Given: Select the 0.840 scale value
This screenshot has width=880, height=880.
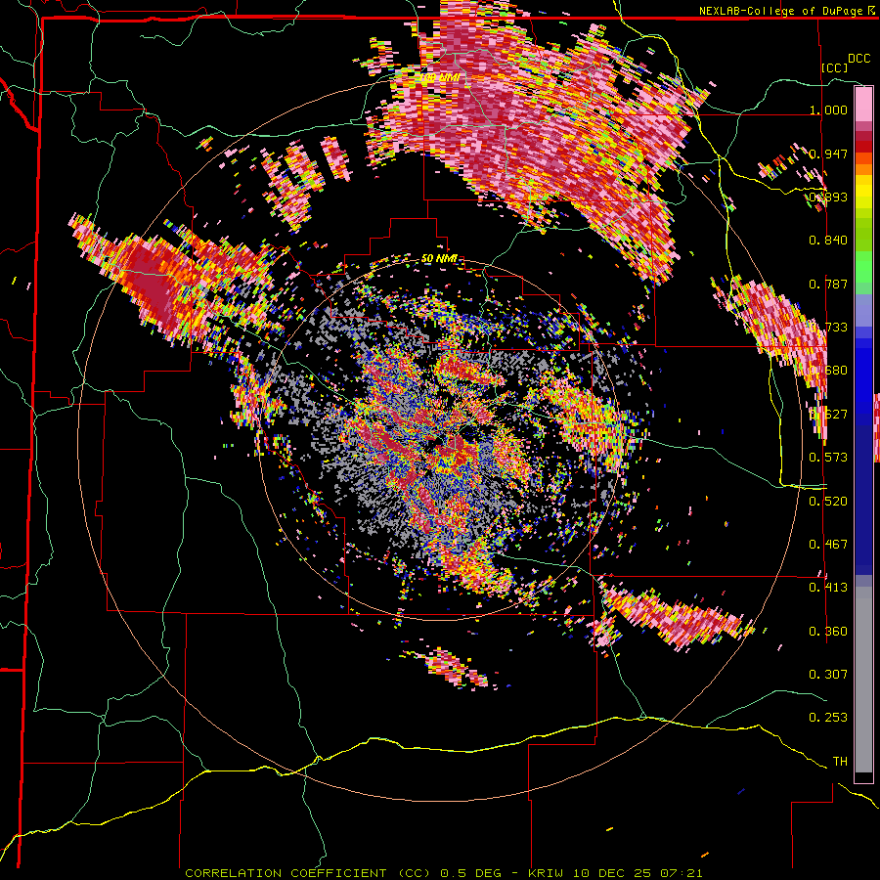Looking at the screenshot, I should point(828,241).
